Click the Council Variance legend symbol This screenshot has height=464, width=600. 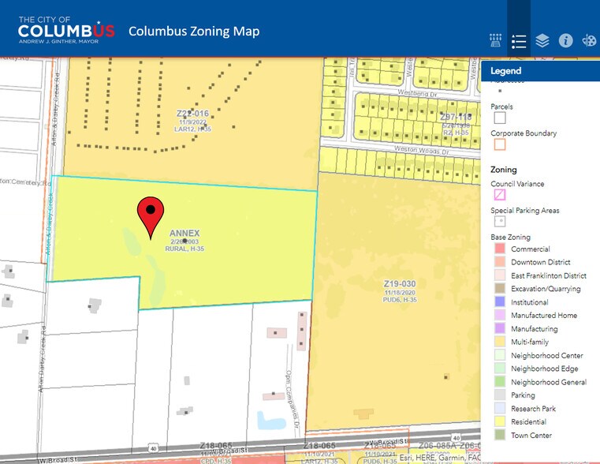point(499,195)
